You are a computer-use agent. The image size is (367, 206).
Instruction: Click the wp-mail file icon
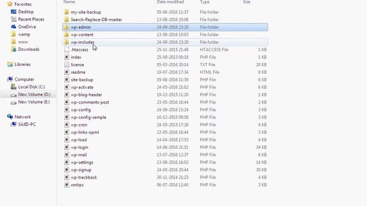(67, 154)
